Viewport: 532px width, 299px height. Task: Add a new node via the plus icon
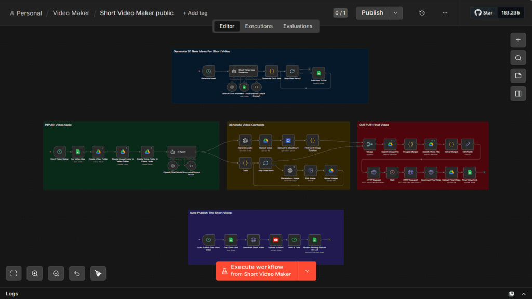518,39
